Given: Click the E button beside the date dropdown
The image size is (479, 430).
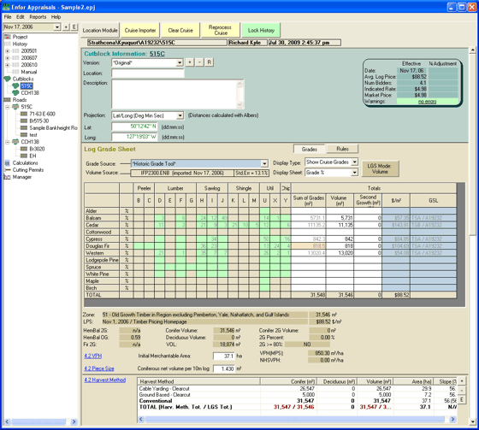Looking at the screenshot, I should point(74,27).
